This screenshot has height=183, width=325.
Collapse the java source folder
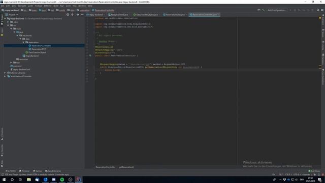coord(14,32)
